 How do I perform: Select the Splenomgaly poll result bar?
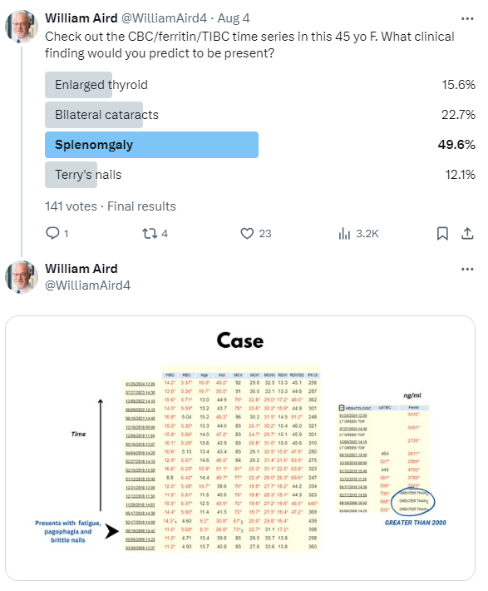point(260,145)
